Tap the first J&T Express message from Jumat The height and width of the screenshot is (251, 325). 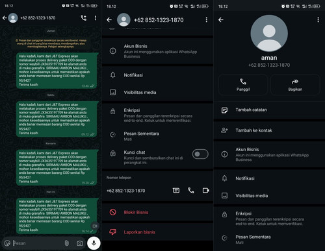pyautogui.click(x=57, y=71)
